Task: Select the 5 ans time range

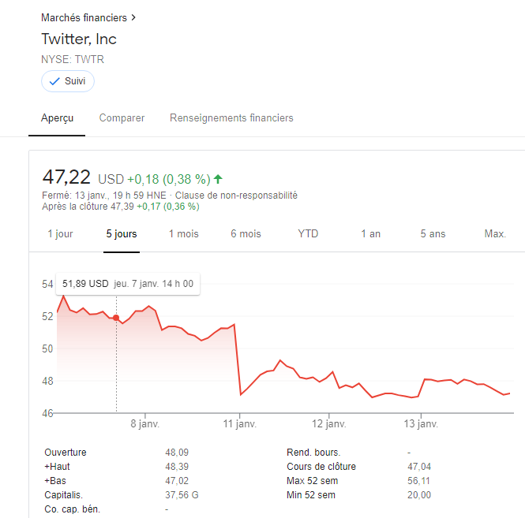Action: tap(433, 233)
